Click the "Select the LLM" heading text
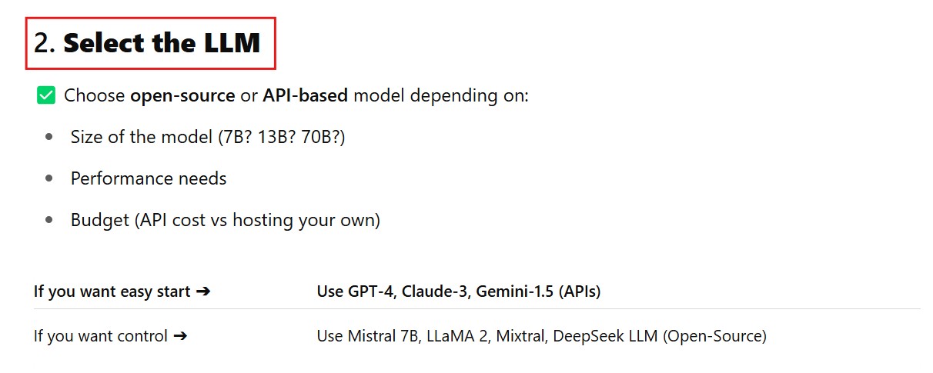 (x=162, y=43)
